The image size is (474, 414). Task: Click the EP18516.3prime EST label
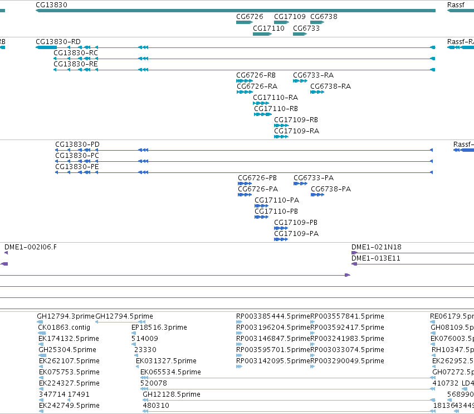[x=159, y=328]
